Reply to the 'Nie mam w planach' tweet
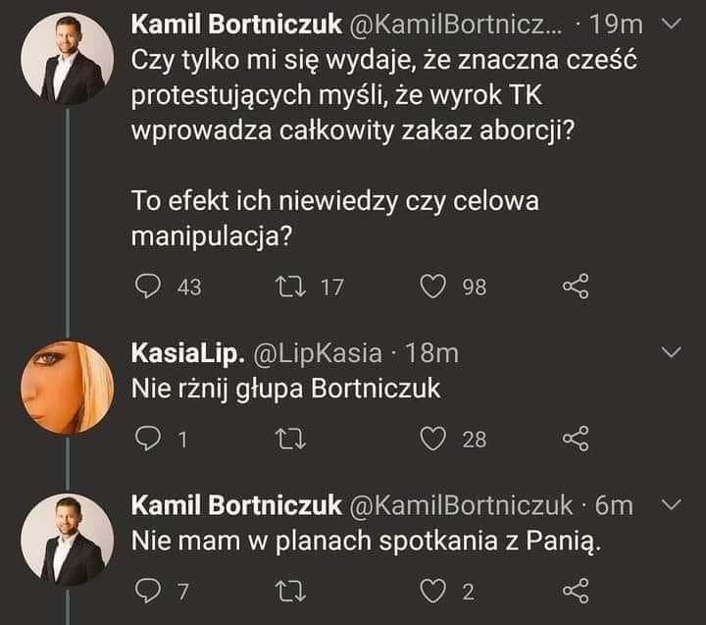The image size is (706, 625). [x=147, y=591]
